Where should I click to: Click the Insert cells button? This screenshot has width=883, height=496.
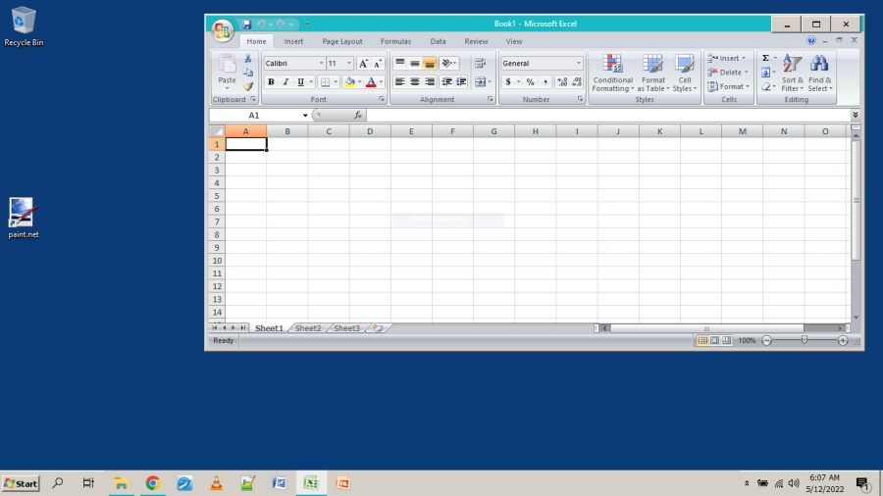coord(727,58)
